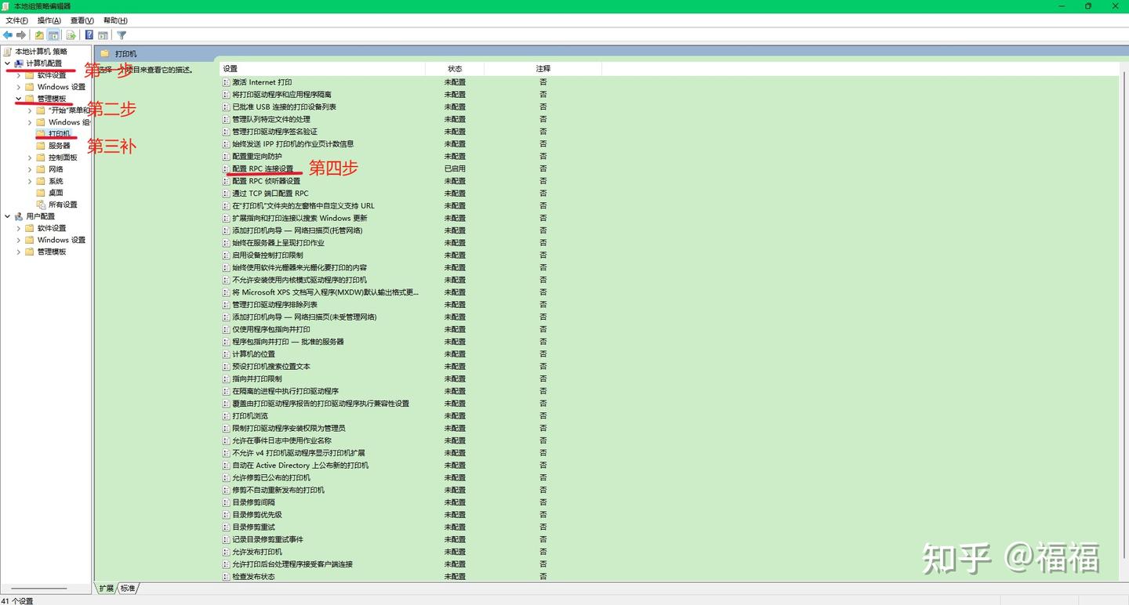
Task: Collapse the 计算机配置 tree node
Action: pos(6,63)
